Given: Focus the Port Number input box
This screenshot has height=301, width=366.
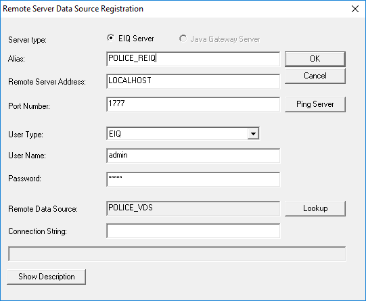Looking at the screenshot, I should point(193,104).
